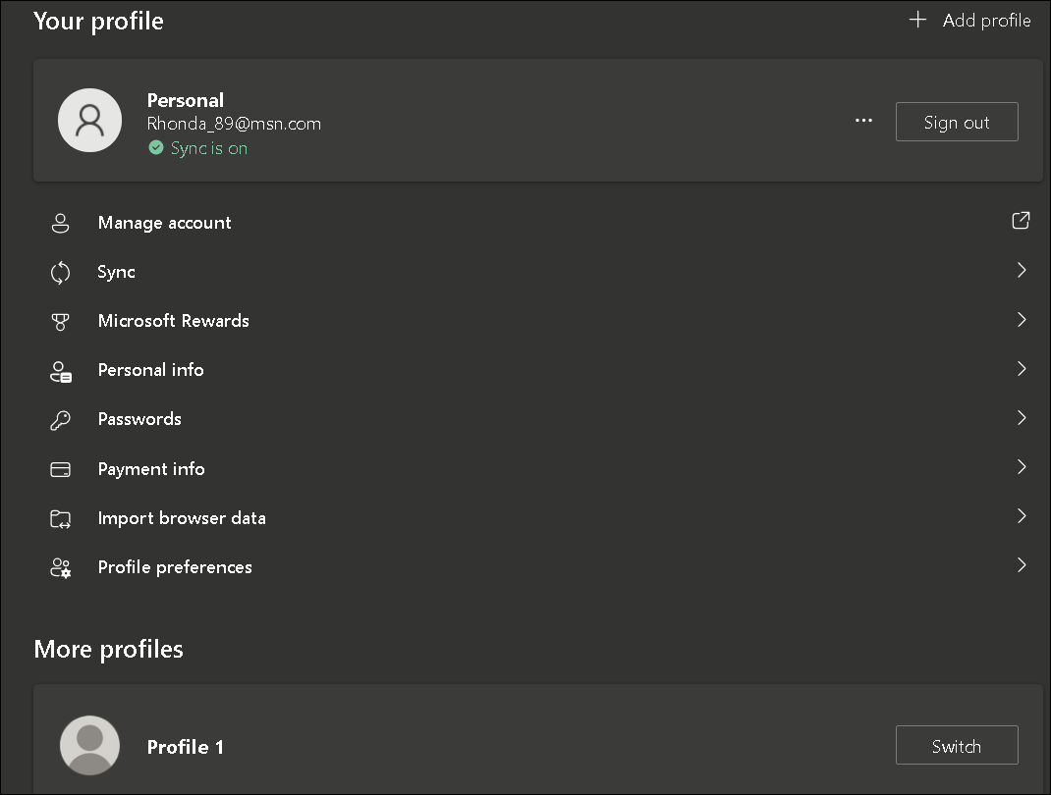Image resolution: width=1051 pixels, height=795 pixels.
Task: Click the Payment info card icon
Action: 60,468
